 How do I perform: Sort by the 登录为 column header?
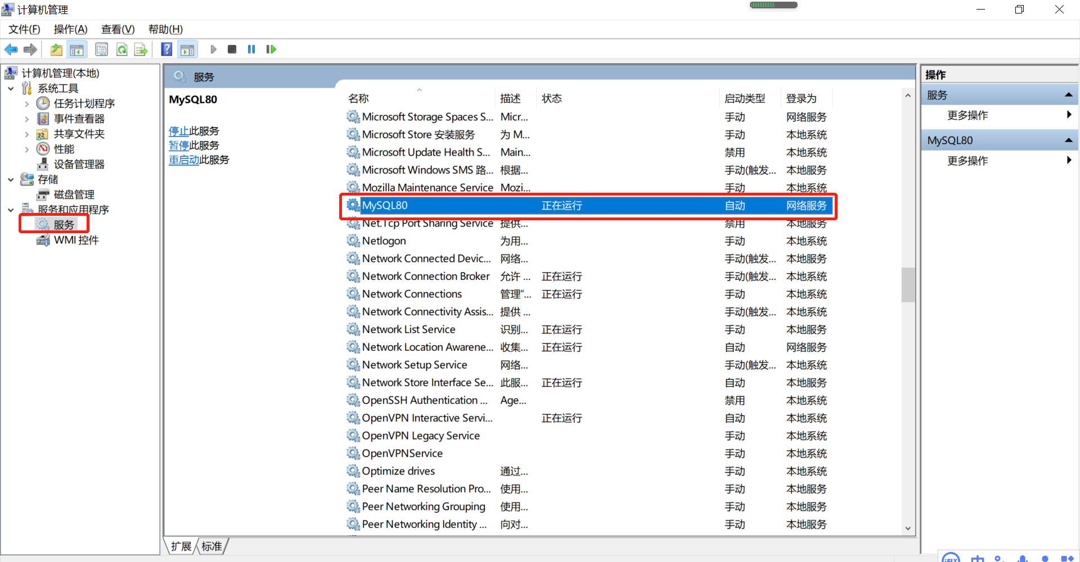(806, 98)
